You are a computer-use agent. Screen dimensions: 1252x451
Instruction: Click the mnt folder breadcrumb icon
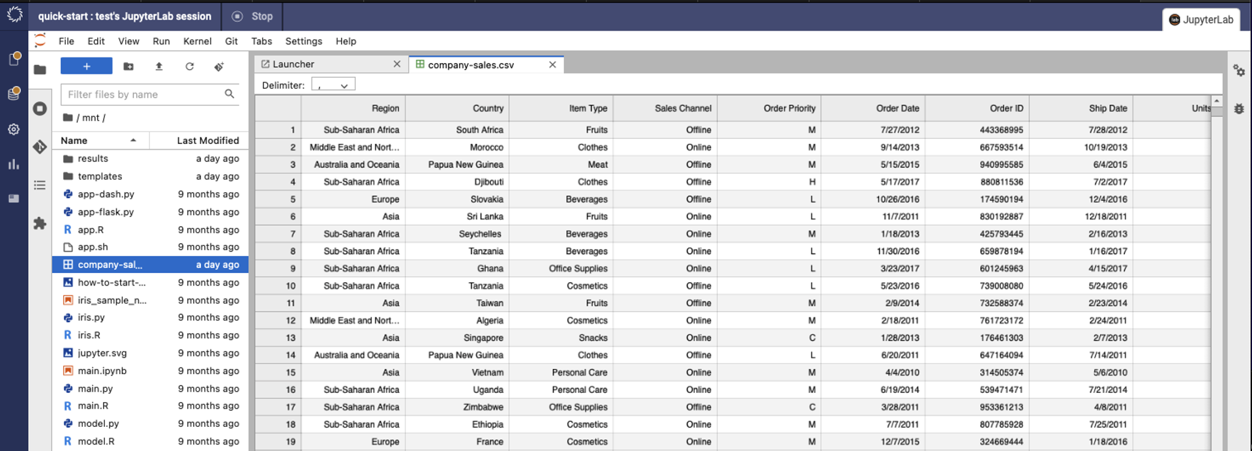[x=68, y=117]
